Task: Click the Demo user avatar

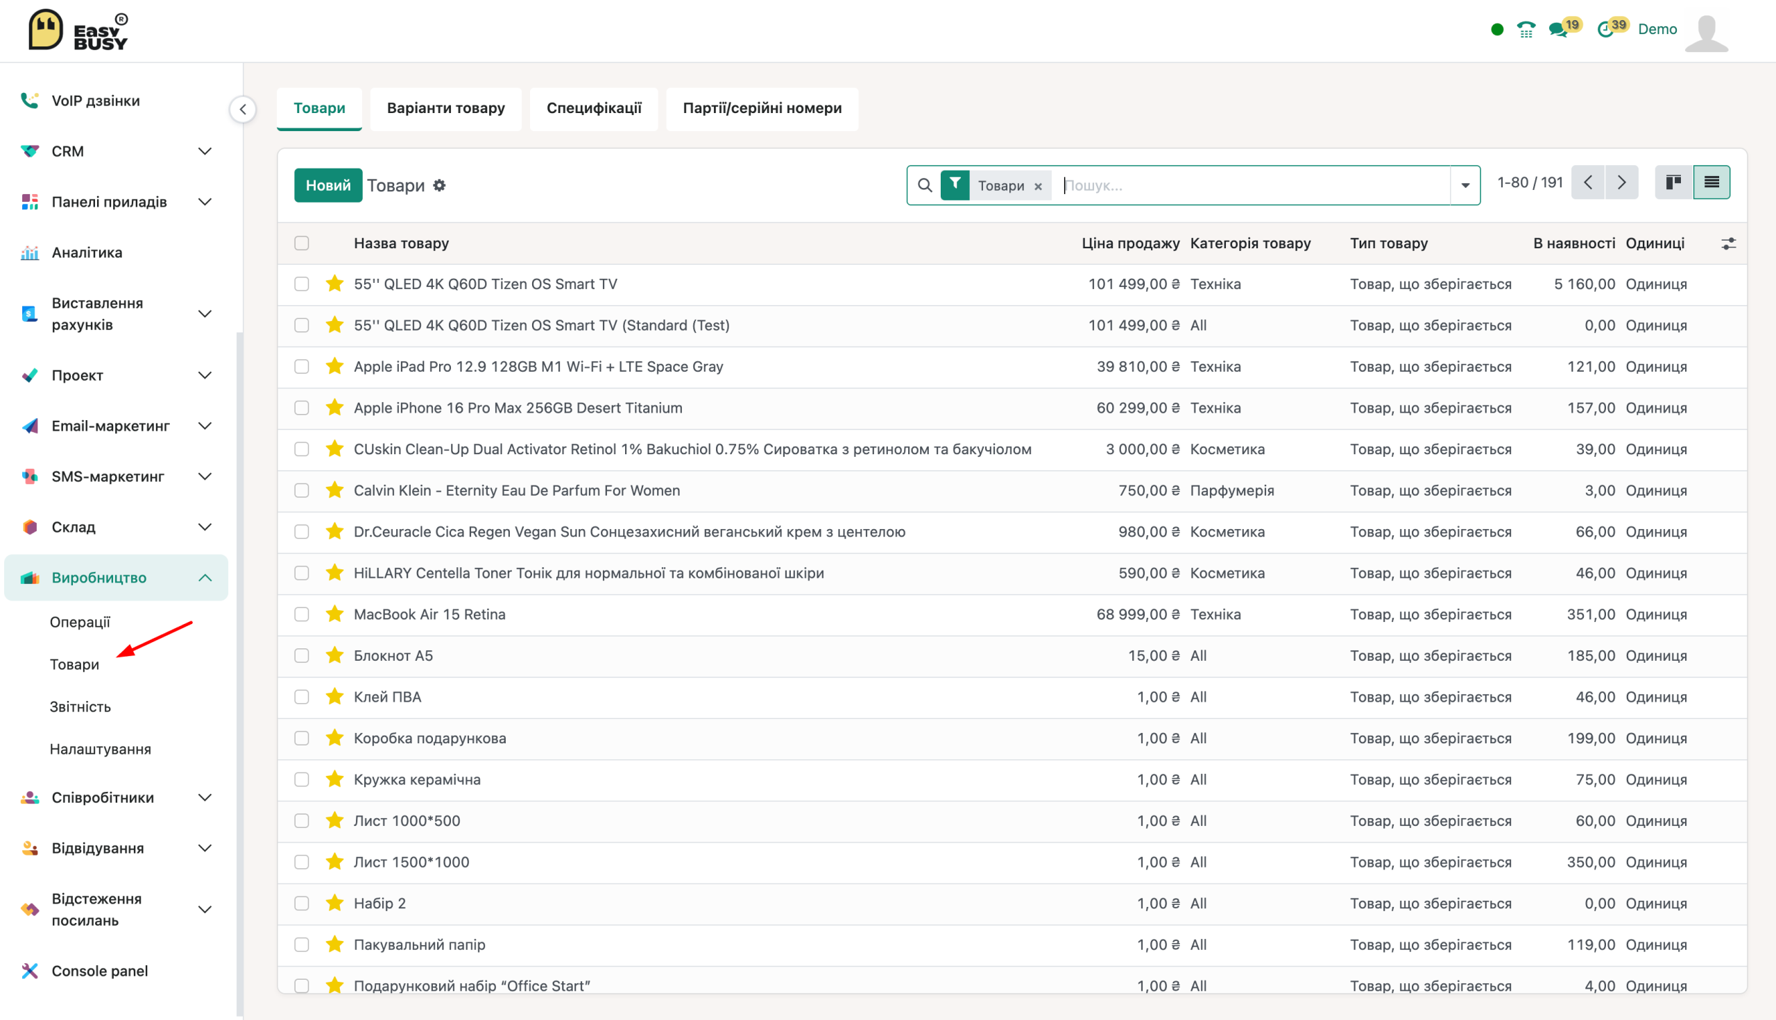Action: point(1706,32)
